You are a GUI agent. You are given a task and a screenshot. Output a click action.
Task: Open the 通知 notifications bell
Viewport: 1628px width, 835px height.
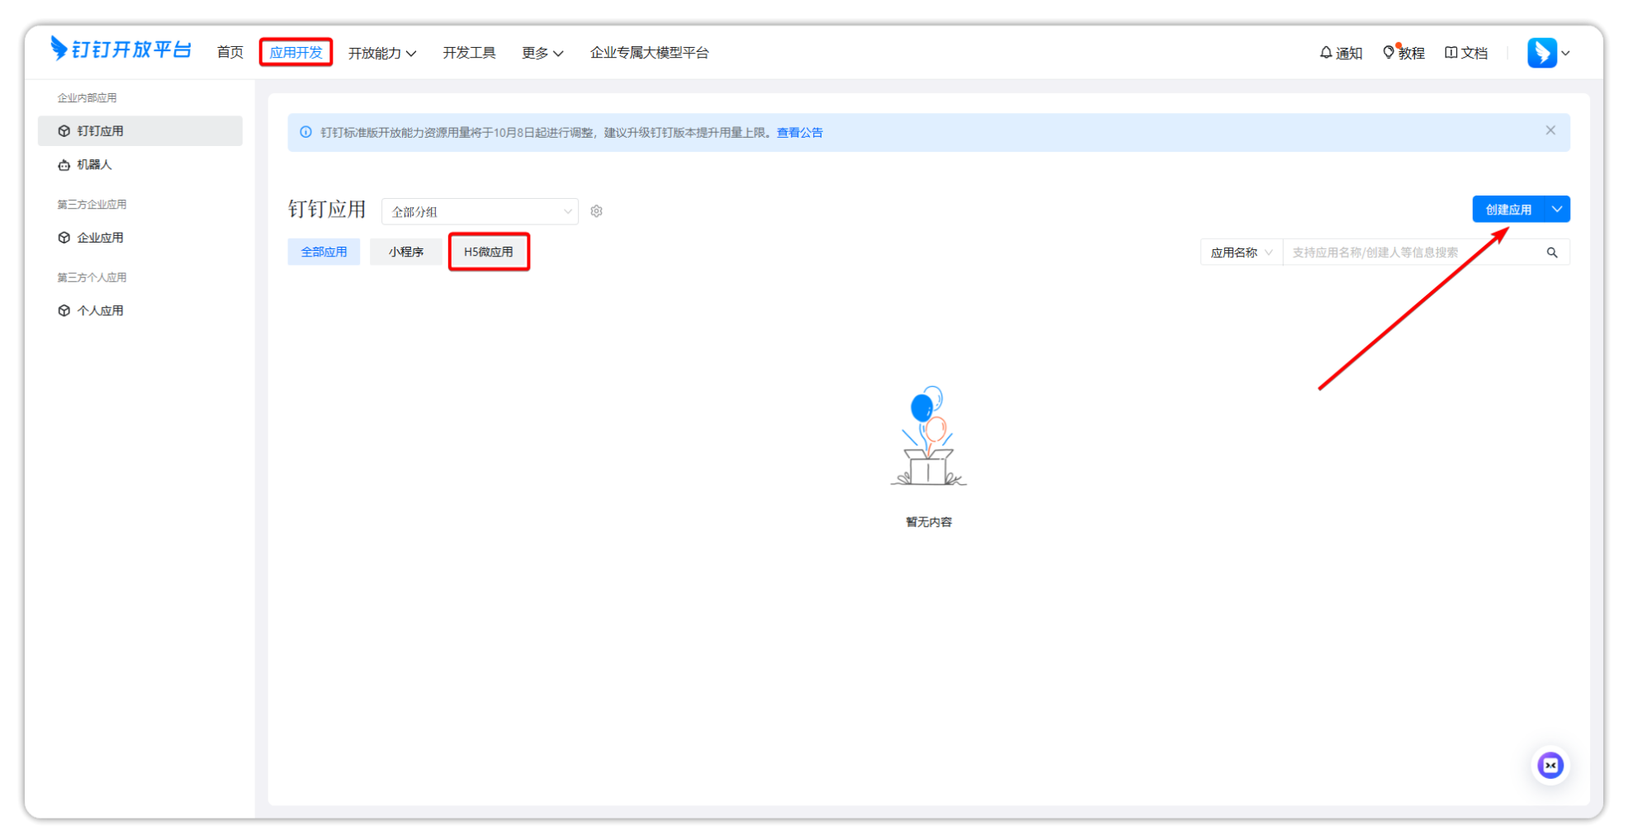[1340, 53]
